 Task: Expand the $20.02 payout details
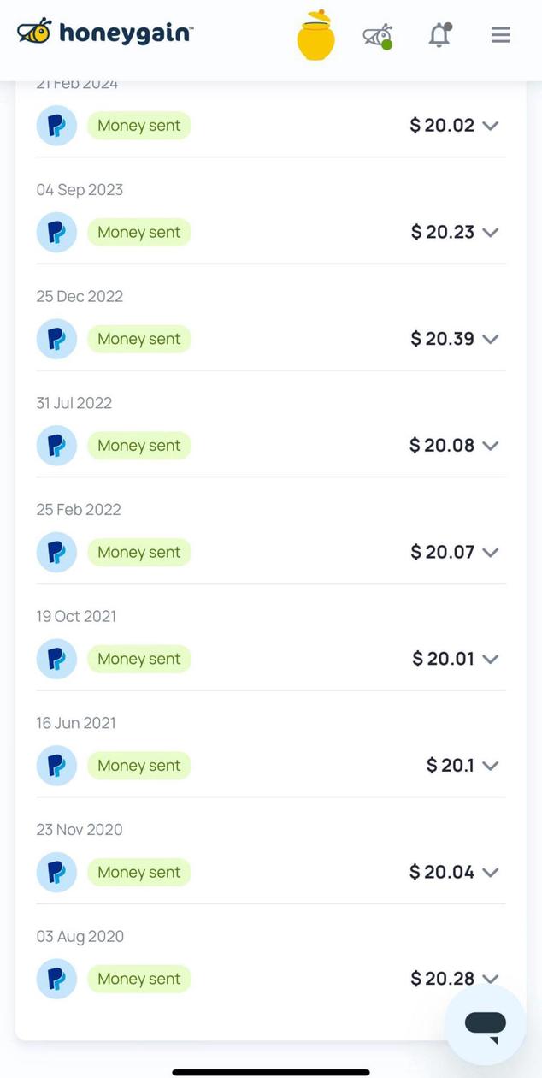coord(490,126)
